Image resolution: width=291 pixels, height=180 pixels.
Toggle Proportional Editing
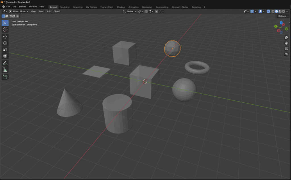pos(157,11)
